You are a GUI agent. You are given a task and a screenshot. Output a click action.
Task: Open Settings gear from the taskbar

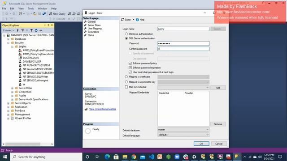click(194, 157)
